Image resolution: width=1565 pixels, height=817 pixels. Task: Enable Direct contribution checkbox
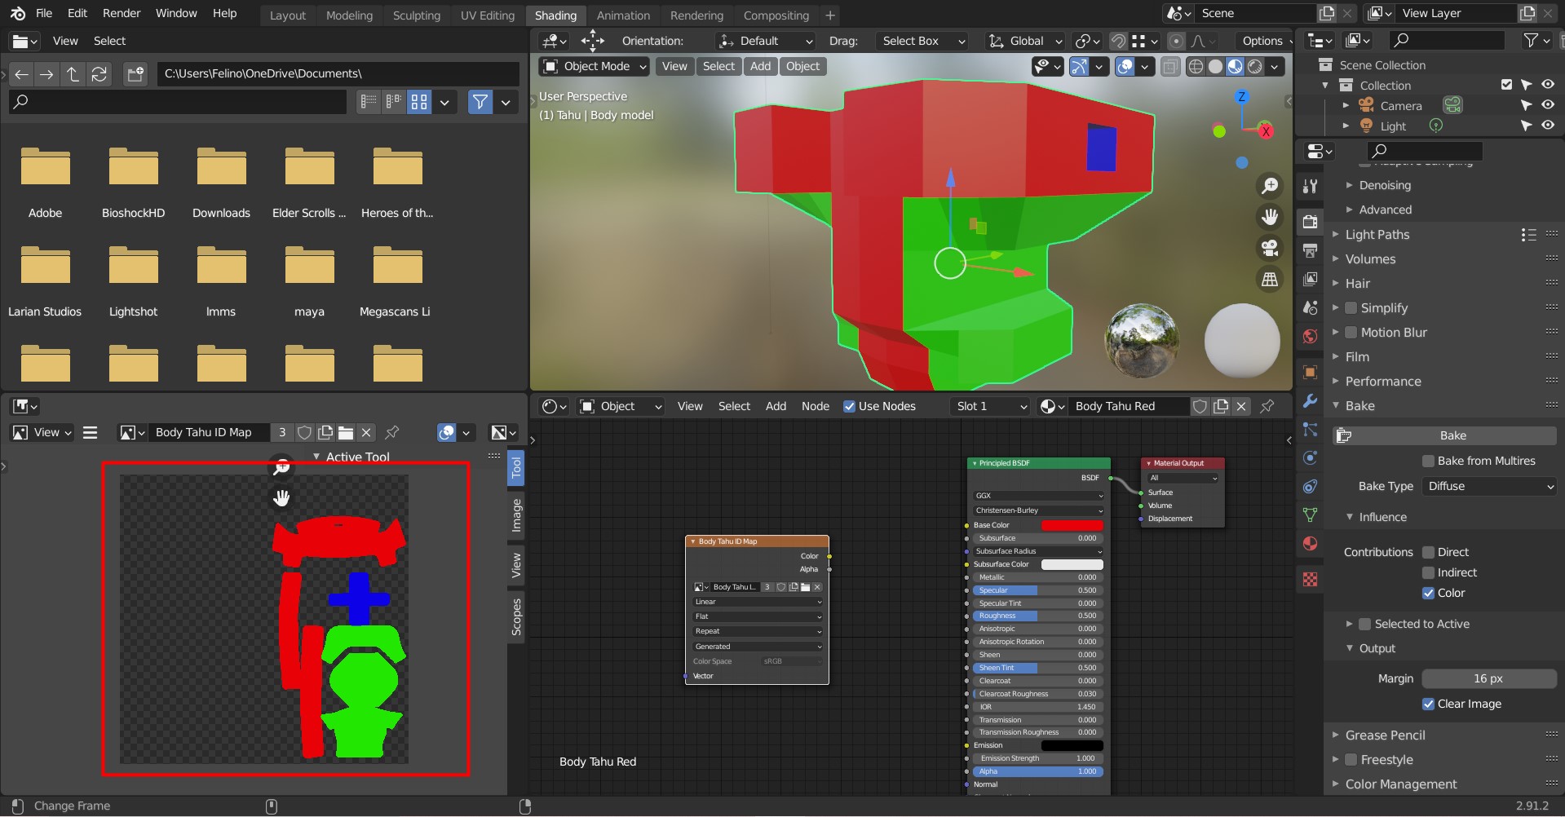click(x=1428, y=552)
